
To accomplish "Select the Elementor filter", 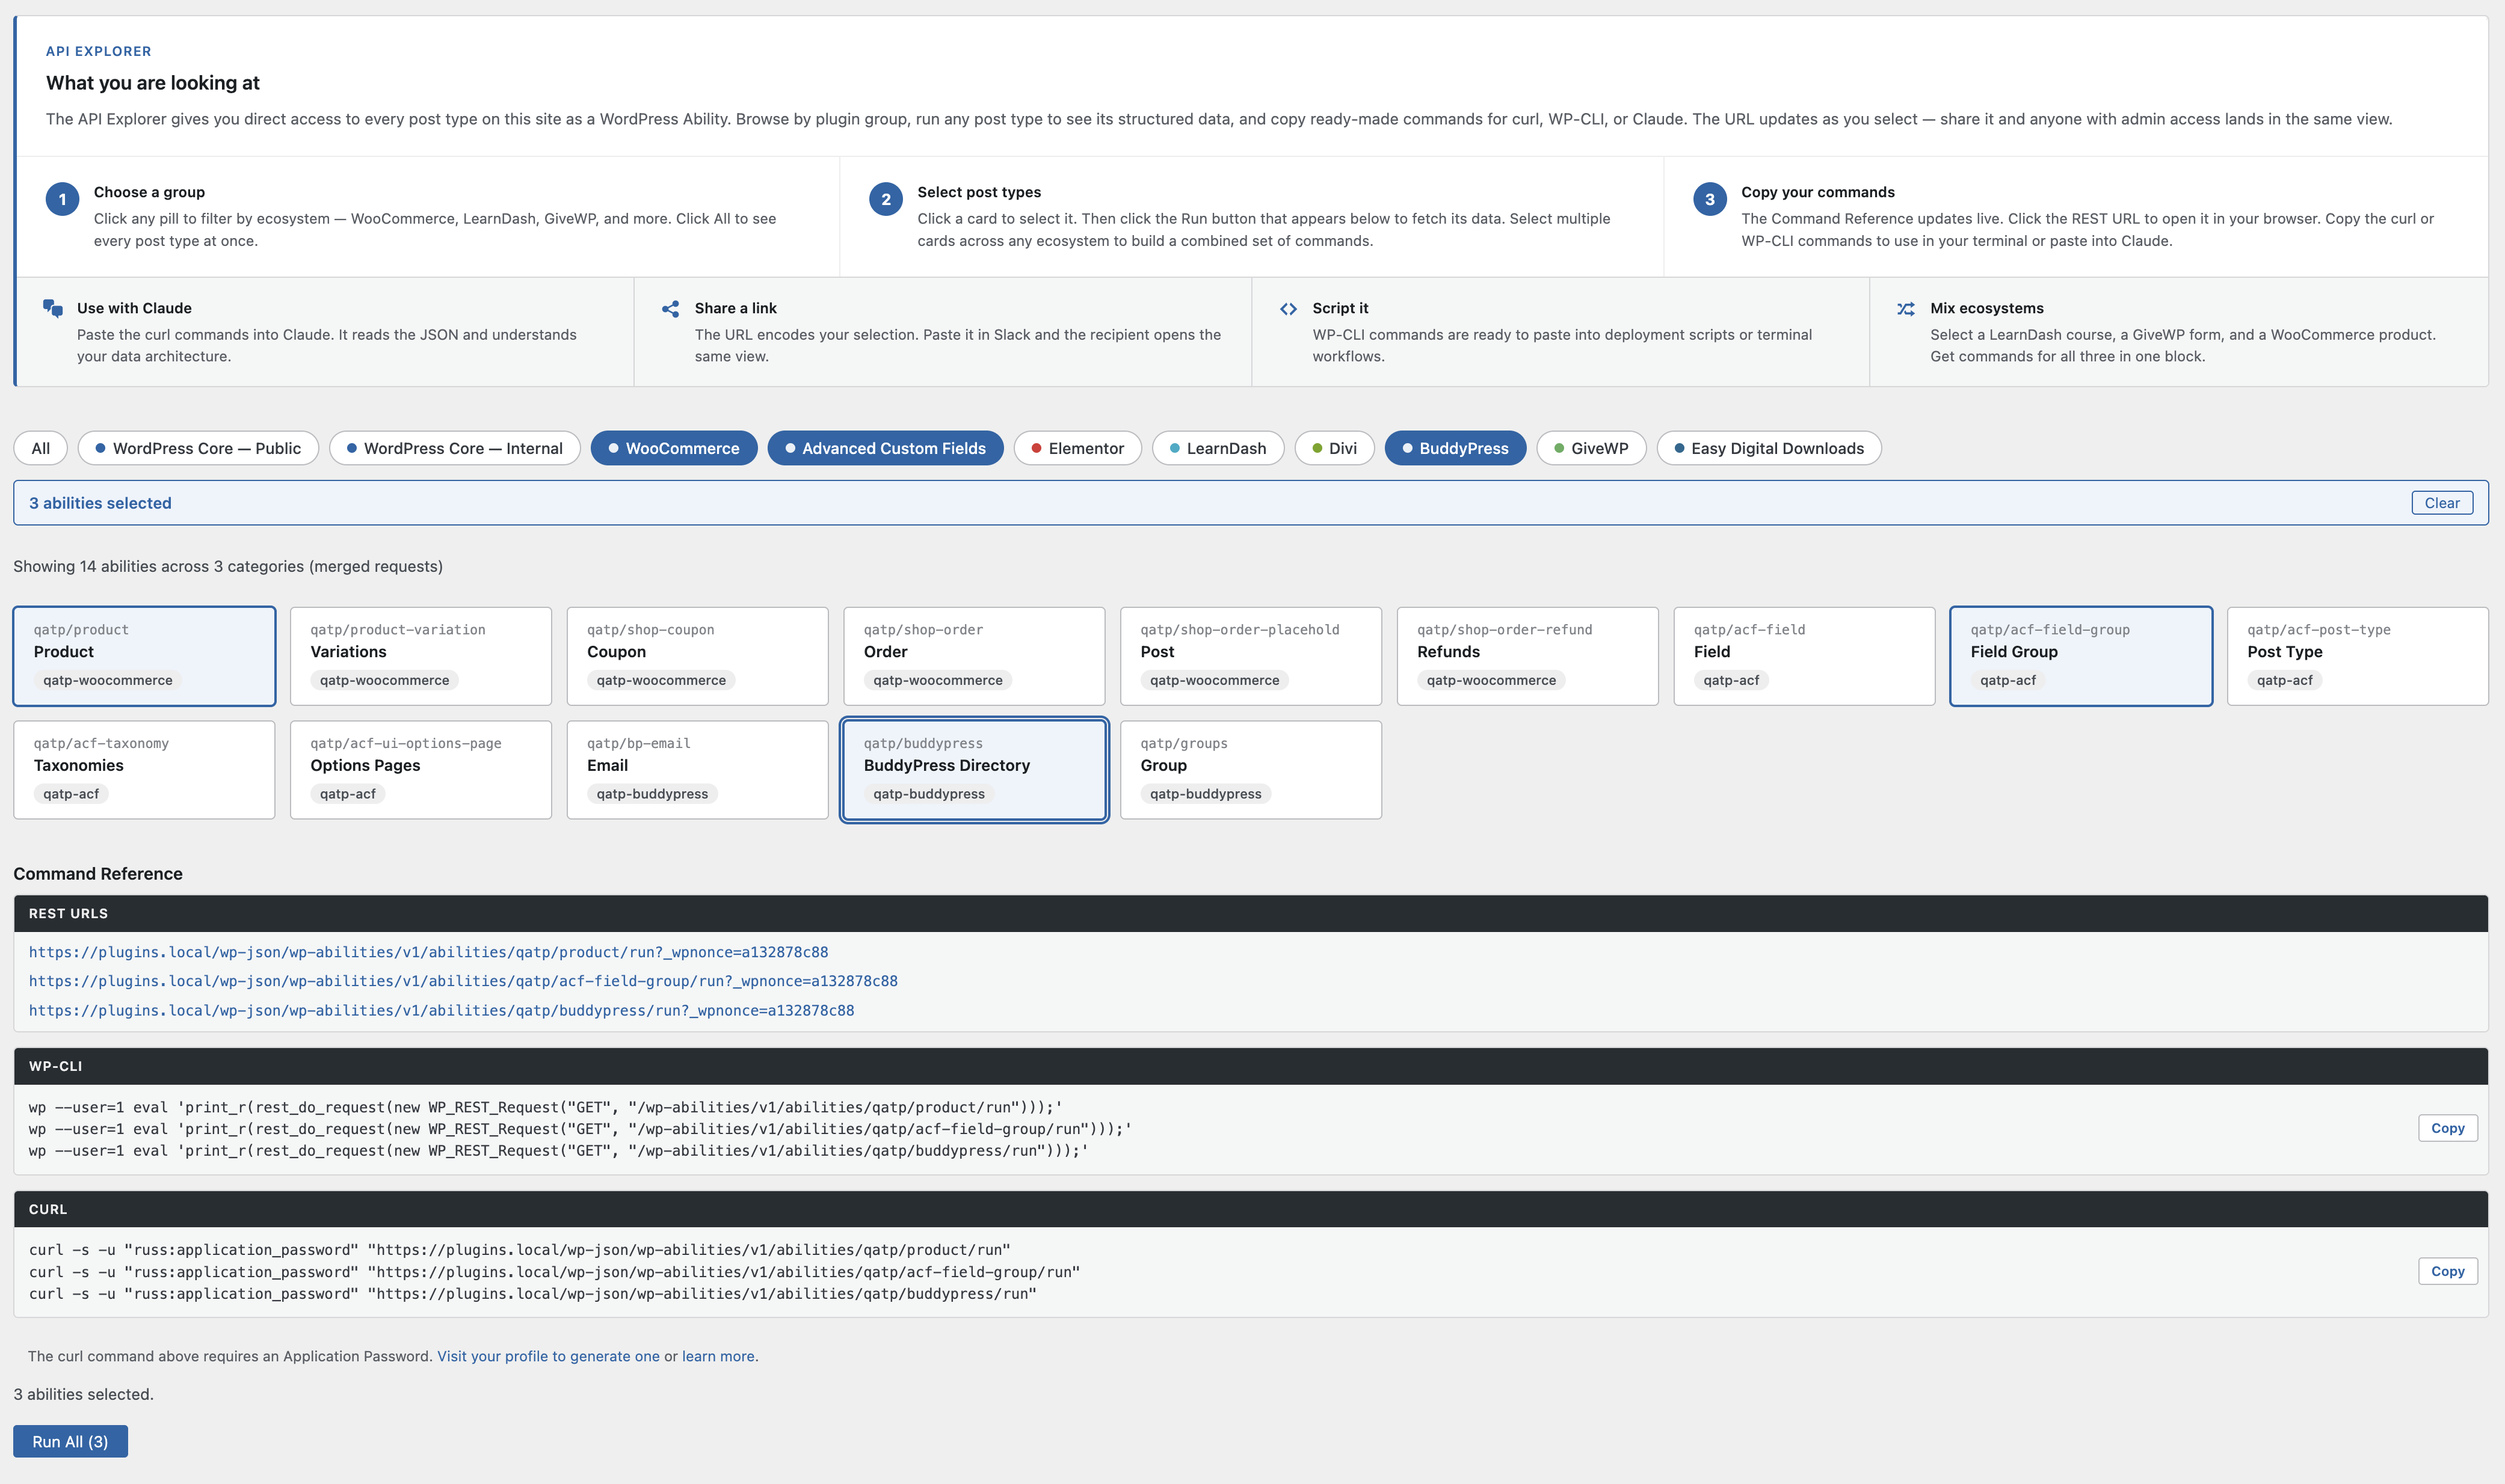I will pos(1076,448).
